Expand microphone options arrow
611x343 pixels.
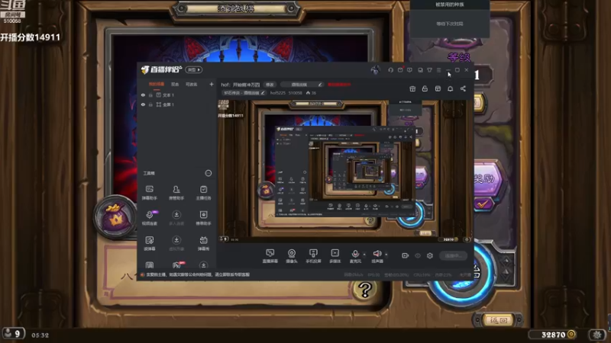364,255
